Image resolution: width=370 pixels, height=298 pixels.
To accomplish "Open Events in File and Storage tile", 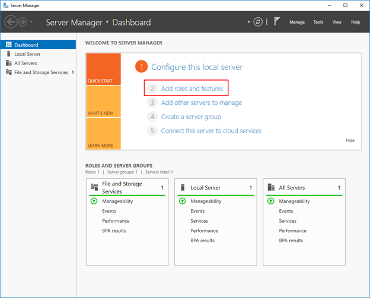I will 109,211.
